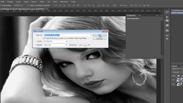
Task: Open the Auto-Select Group dropdown
Action: (x=19, y=5)
